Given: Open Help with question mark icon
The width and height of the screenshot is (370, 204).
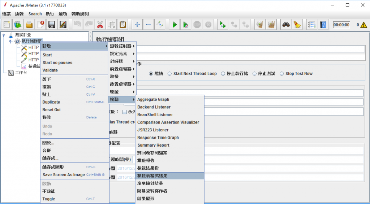Looking at the screenshot, I should point(323,25).
